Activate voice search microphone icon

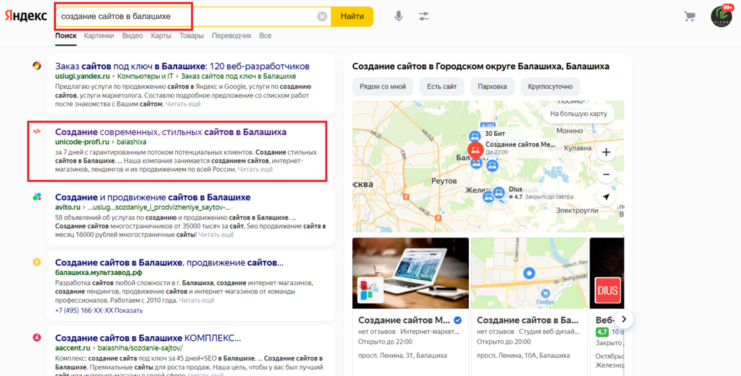[399, 17]
